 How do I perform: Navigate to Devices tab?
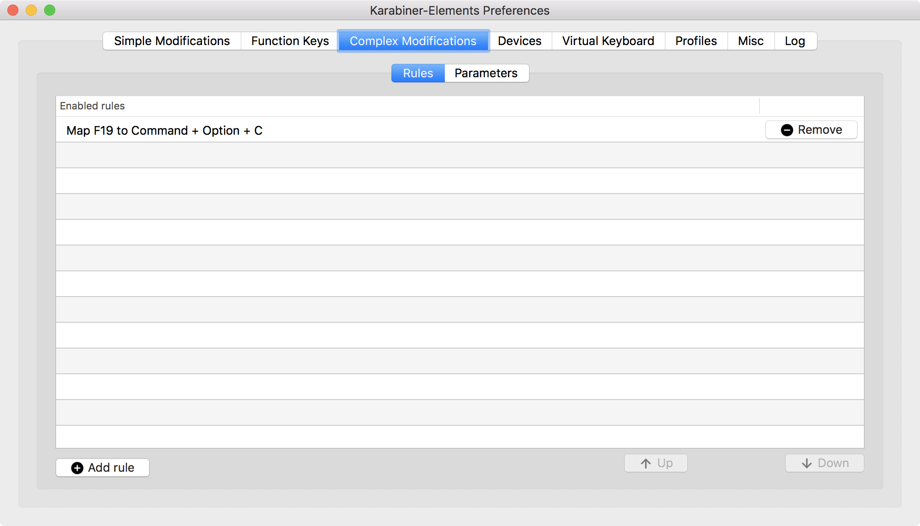[519, 41]
